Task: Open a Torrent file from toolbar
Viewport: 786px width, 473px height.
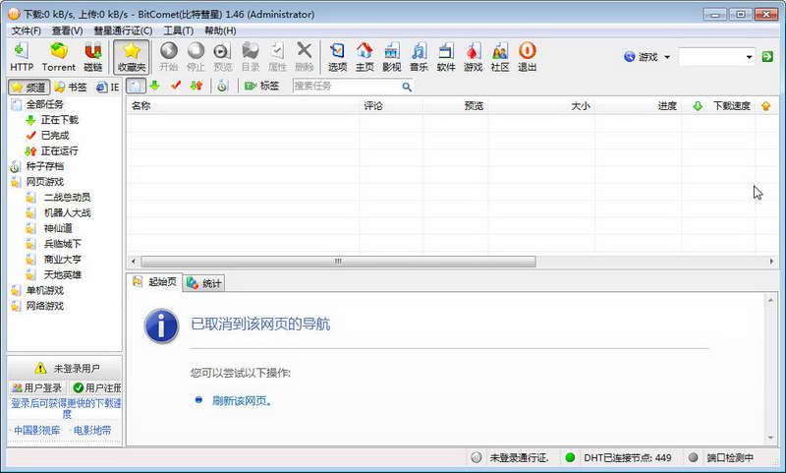Action: [58, 57]
